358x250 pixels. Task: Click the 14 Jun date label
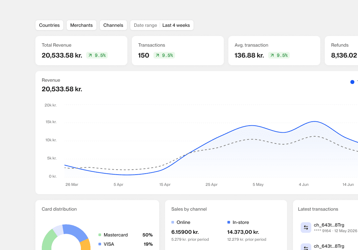coord(348,185)
